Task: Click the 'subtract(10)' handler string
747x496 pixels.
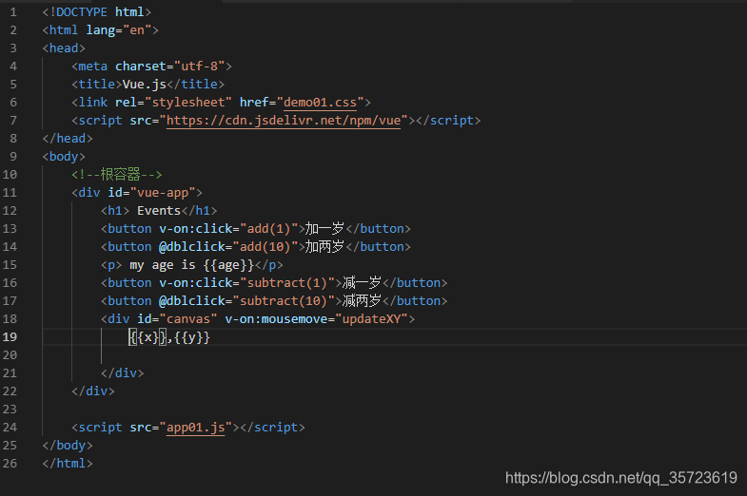Action: 284,301
